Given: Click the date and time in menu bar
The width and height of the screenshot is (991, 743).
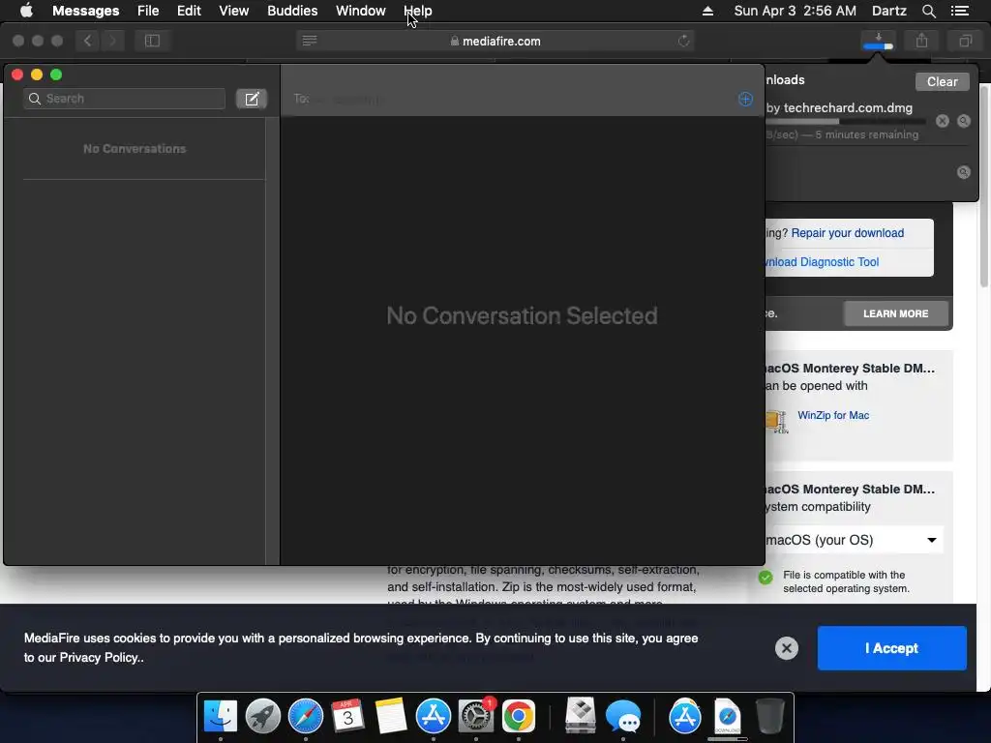Looking at the screenshot, I should click(x=796, y=11).
